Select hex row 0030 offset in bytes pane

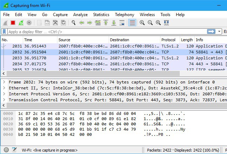8,129
